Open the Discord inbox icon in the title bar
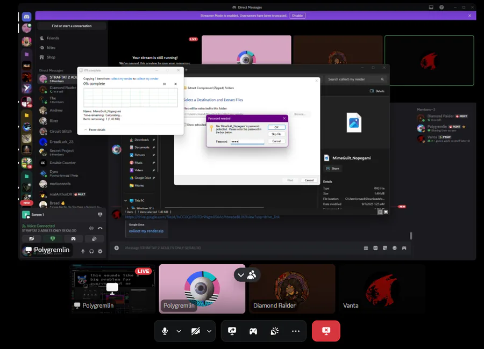Screen dimensions: 484x349 tap(431, 7)
